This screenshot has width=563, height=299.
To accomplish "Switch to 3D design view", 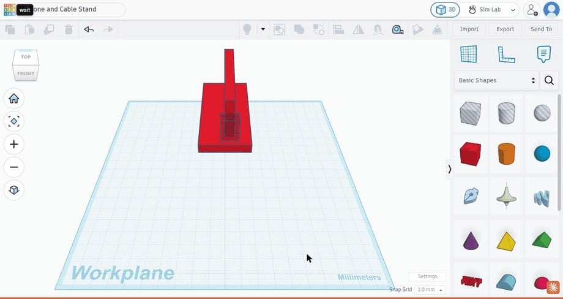I will (446, 10).
